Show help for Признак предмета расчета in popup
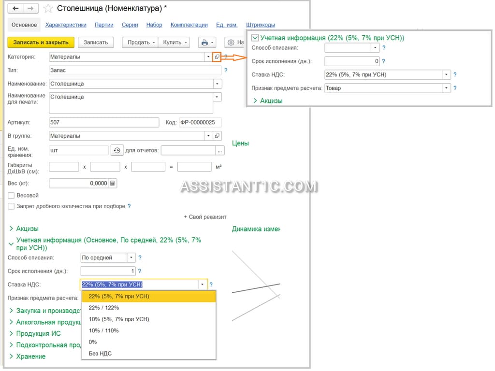The image size is (495, 371). pyautogui.click(x=455, y=88)
